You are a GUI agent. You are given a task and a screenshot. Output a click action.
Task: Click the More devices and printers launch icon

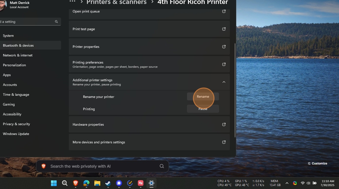(224, 142)
